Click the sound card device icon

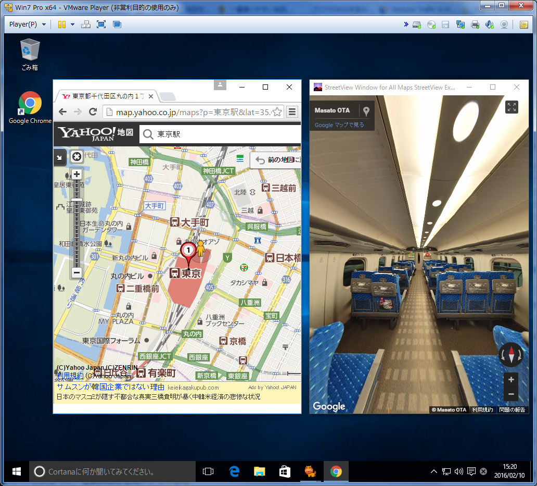[490, 24]
